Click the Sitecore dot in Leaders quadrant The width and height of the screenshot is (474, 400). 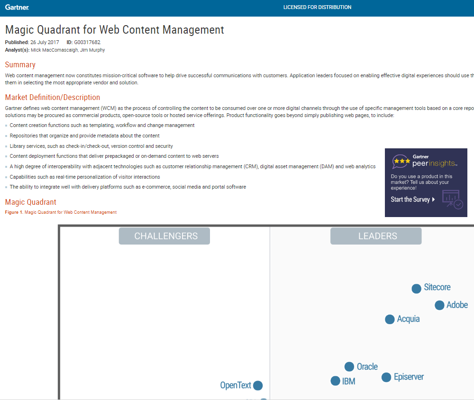416,289
